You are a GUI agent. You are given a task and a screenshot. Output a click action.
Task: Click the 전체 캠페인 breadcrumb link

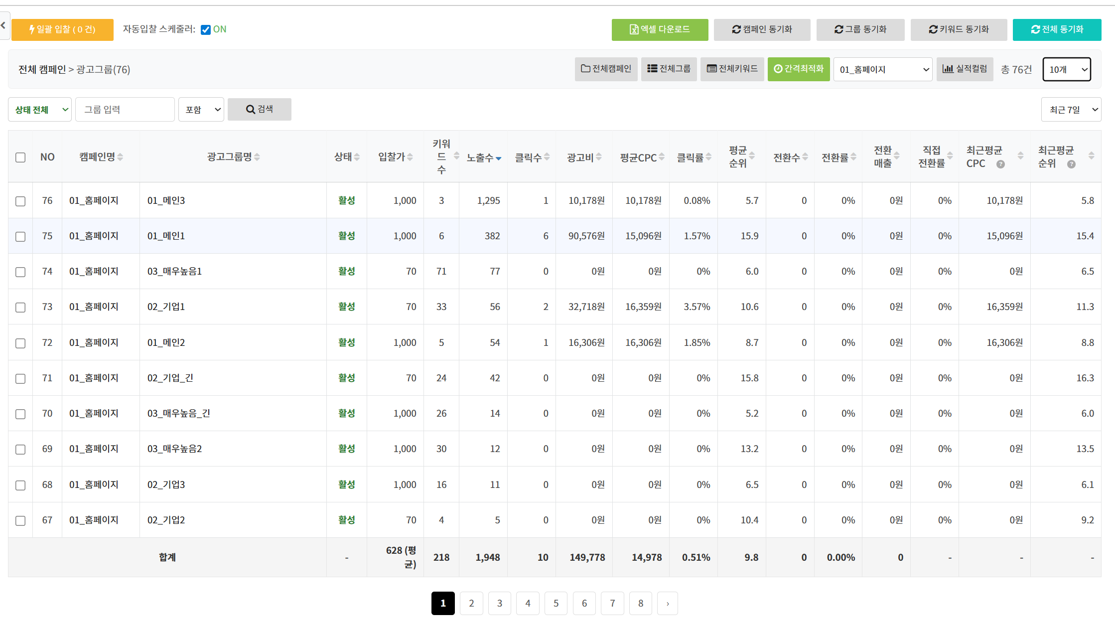pyautogui.click(x=42, y=69)
